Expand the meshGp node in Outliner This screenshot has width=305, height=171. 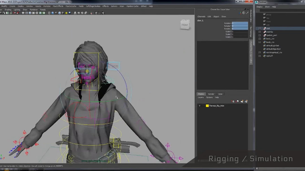tap(260, 32)
